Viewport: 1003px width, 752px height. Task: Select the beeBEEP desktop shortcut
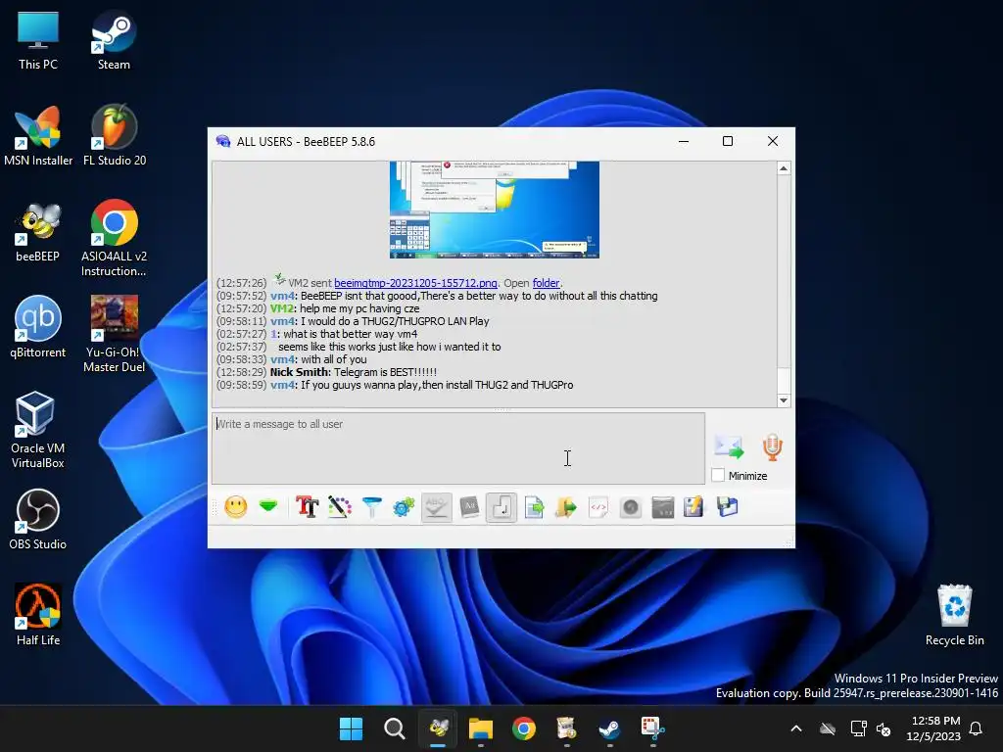[38, 231]
